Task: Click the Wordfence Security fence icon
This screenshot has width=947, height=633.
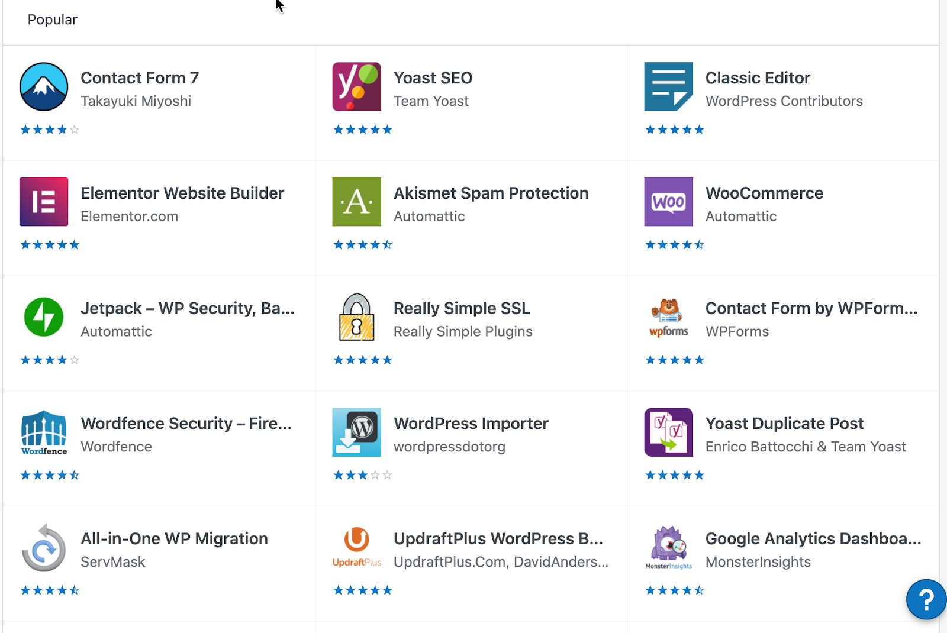Action: [x=44, y=432]
